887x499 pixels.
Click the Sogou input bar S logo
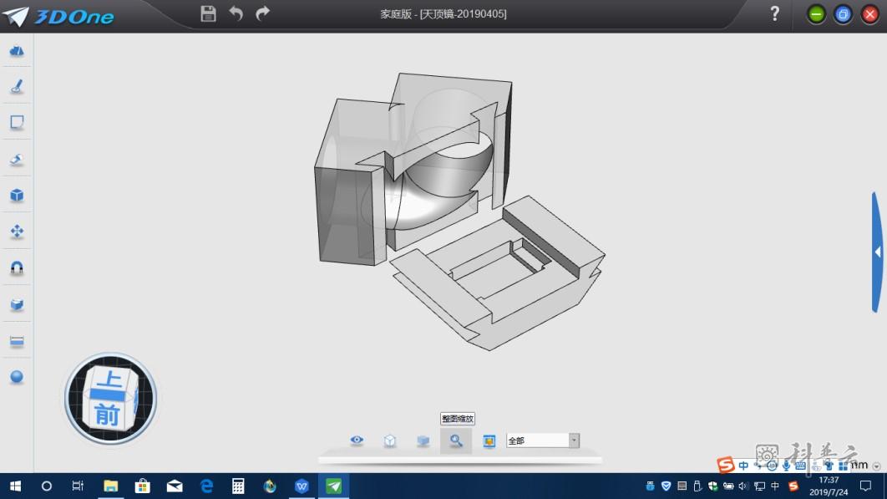point(726,465)
